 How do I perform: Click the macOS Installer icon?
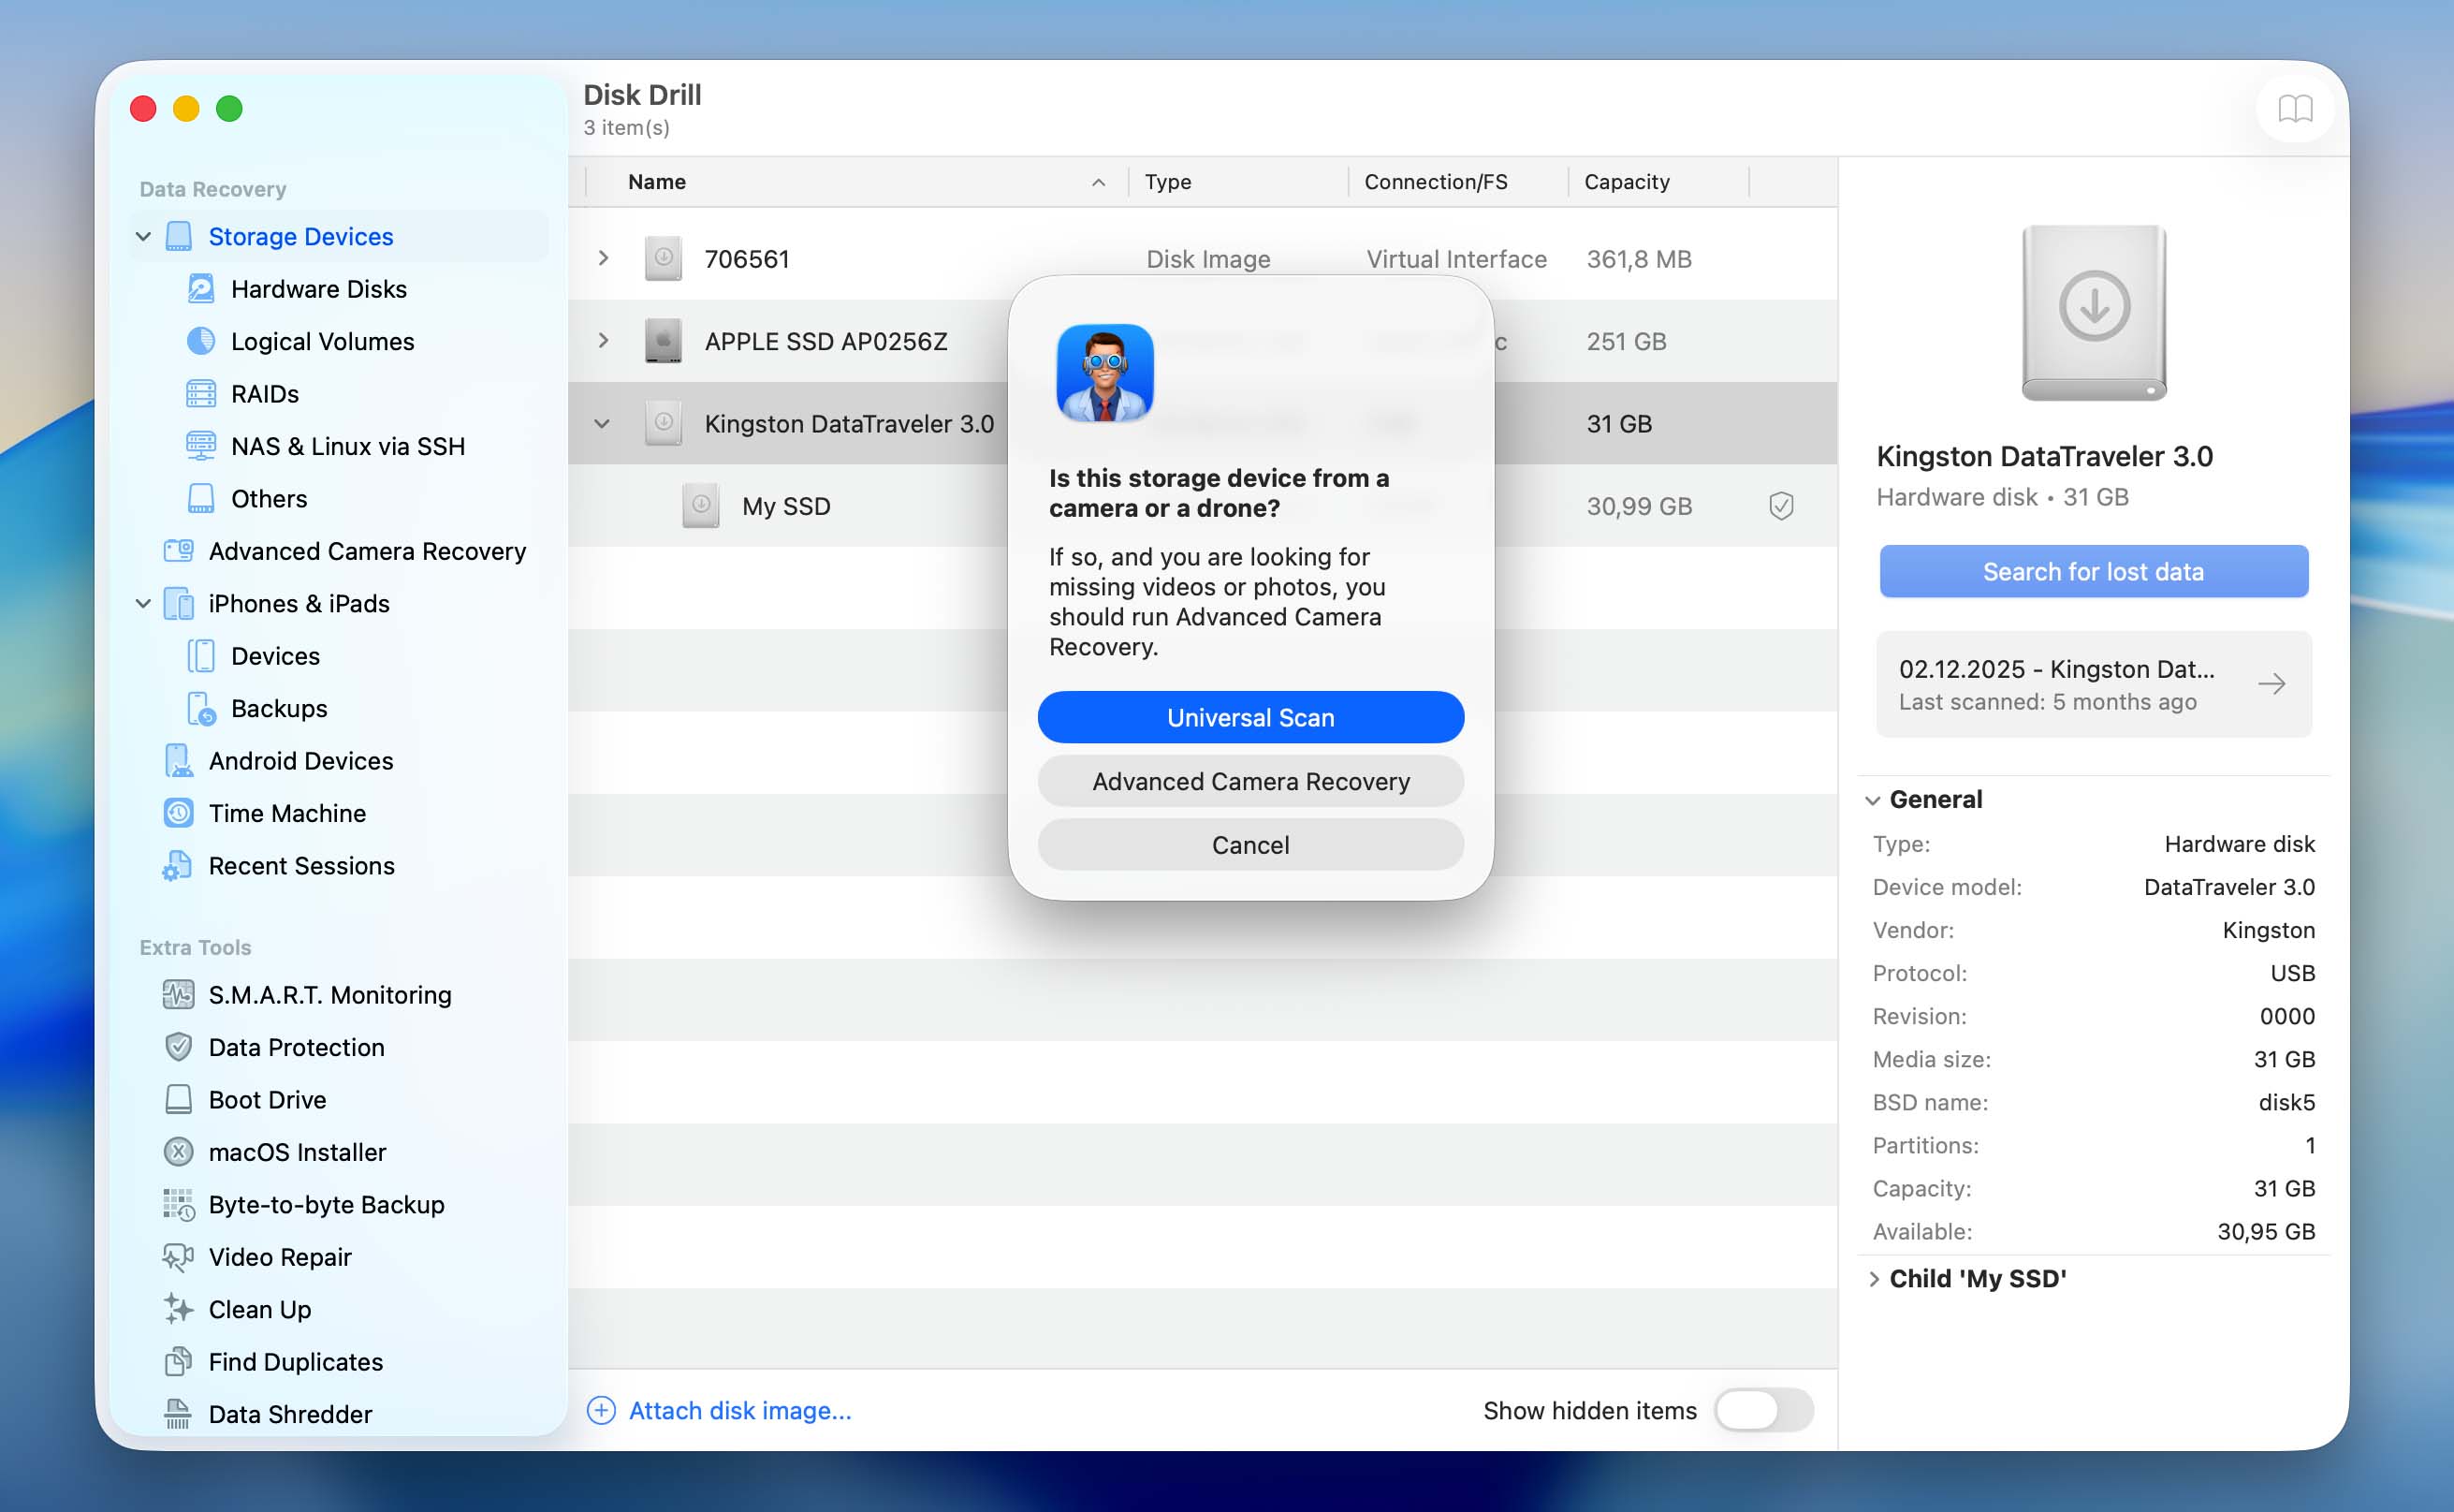pyautogui.click(x=179, y=1152)
